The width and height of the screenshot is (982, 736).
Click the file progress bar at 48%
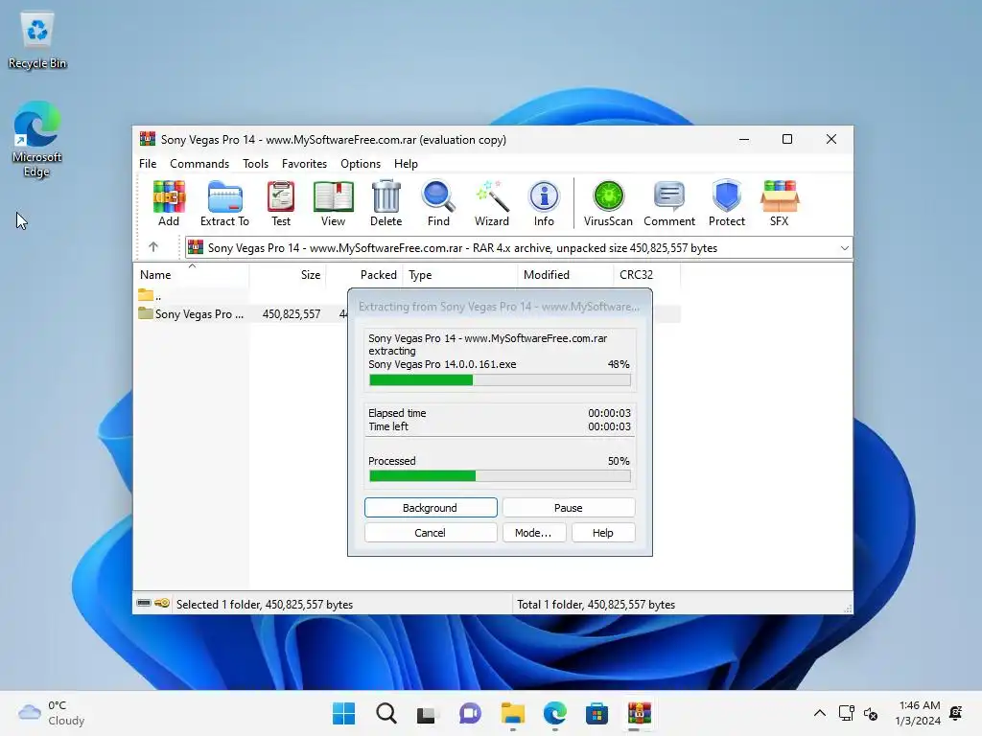coord(500,379)
